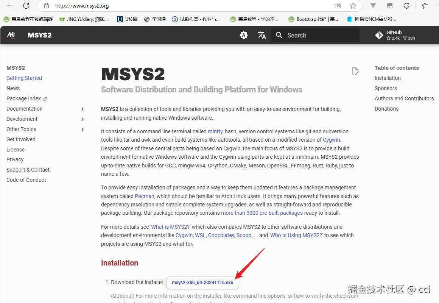439x303 pixels.
Task: Jump to Donations in table of contents
Action: click(x=386, y=109)
